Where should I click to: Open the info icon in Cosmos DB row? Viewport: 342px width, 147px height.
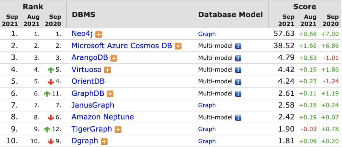[x=238, y=46]
